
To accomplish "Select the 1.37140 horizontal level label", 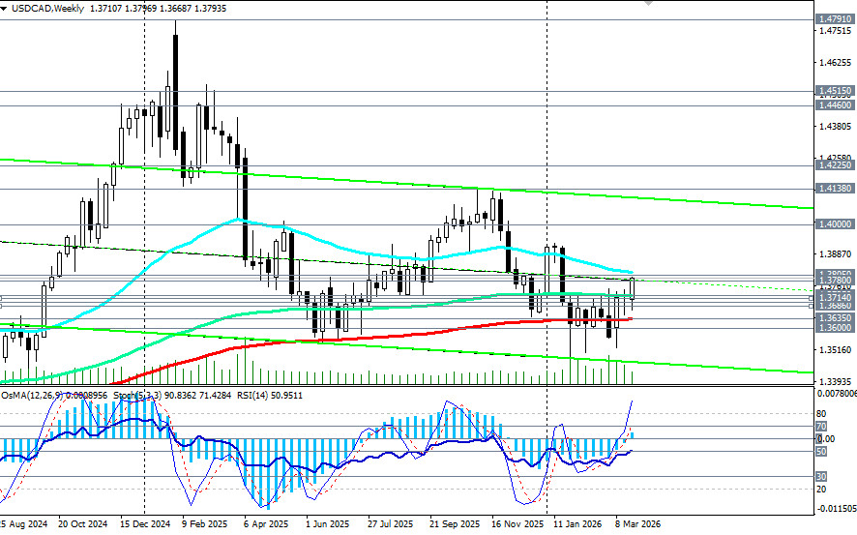I will tap(835, 297).
